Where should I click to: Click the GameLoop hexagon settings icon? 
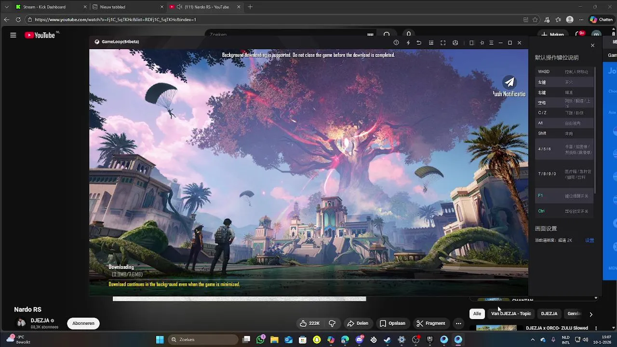(455, 42)
